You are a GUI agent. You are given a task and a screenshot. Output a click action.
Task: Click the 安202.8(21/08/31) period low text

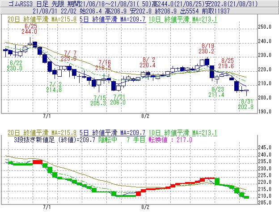(x=231, y=4)
